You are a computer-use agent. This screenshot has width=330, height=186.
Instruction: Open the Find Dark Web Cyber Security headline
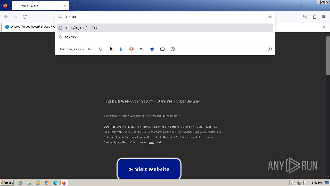[152, 101]
